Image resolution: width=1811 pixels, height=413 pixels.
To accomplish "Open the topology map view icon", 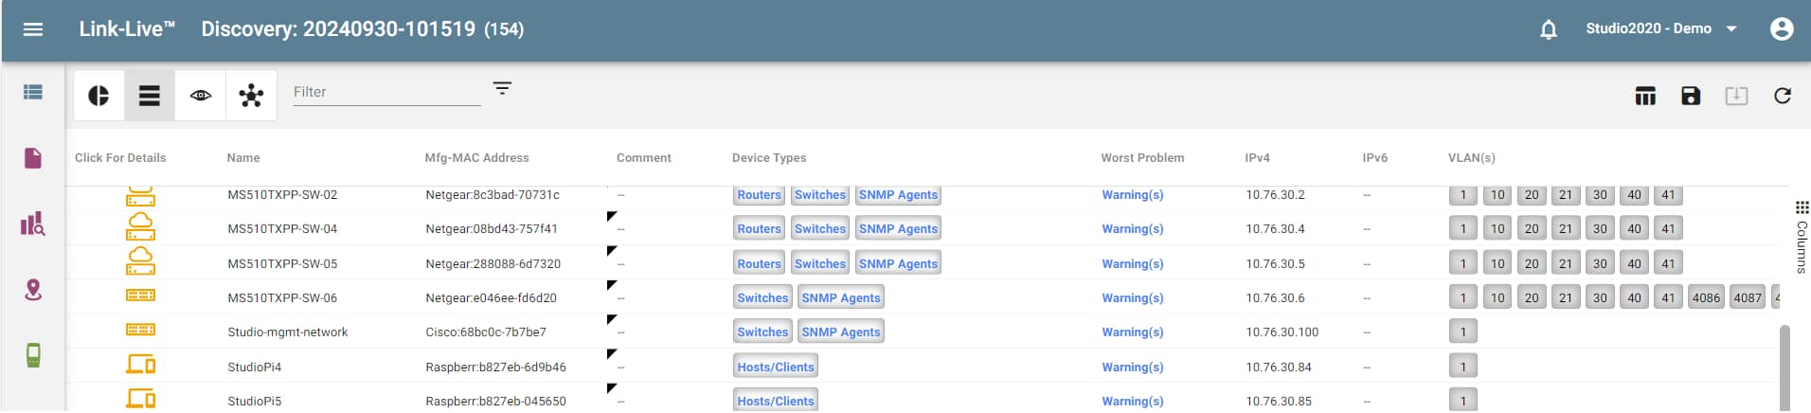I will [x=251, y=96].
